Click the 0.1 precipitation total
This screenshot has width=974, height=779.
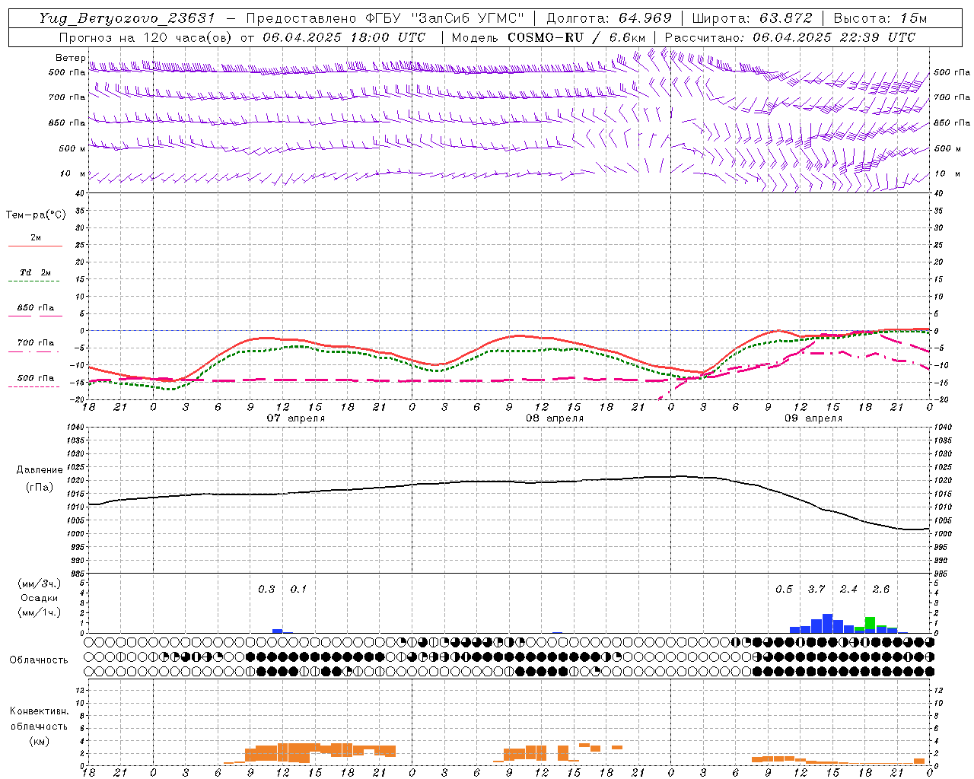pyautogui.click(x=299, y=590)
